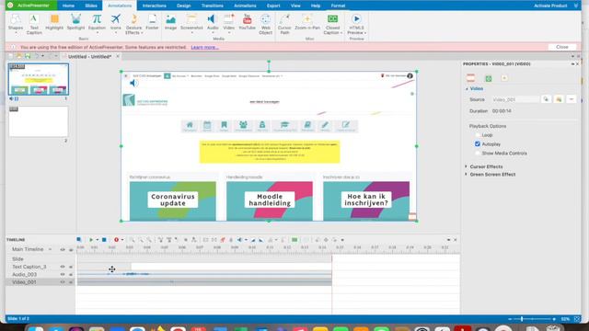Screen dimensions: 589x331
Task: Insert a Web Object
Action: (266, 25)
